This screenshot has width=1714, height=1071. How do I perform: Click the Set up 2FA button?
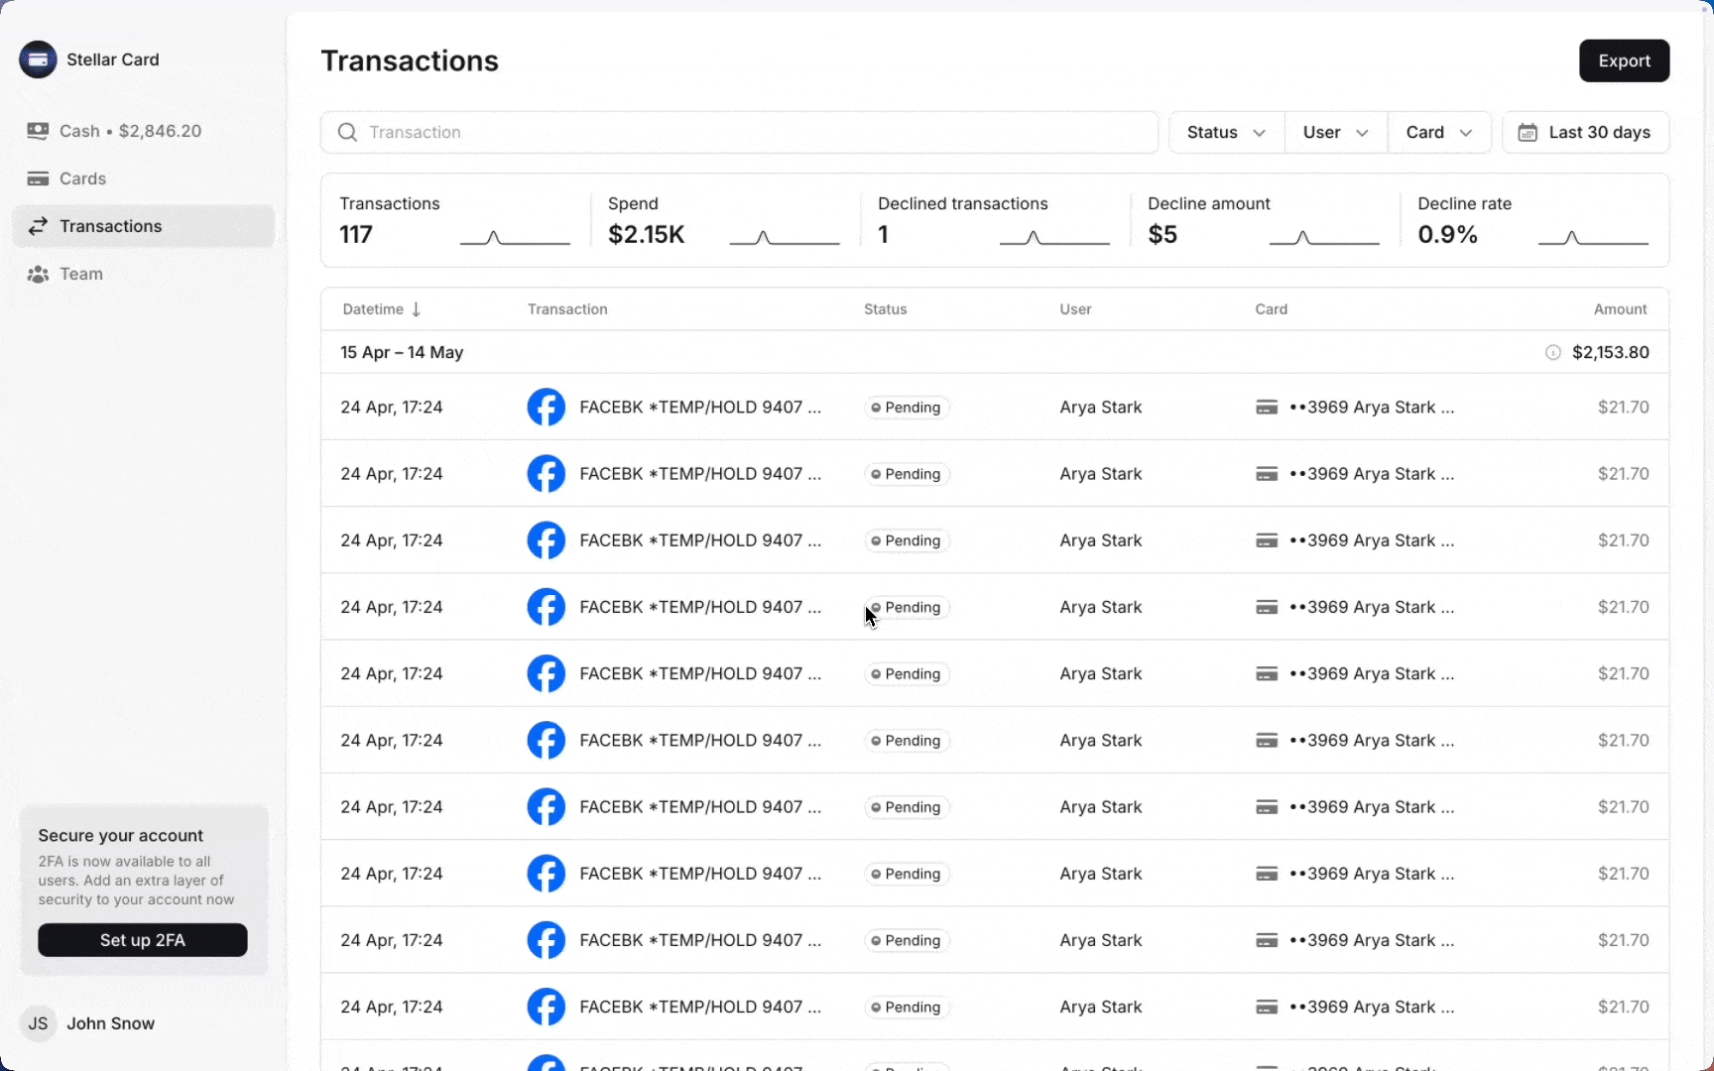click(143, 940)
